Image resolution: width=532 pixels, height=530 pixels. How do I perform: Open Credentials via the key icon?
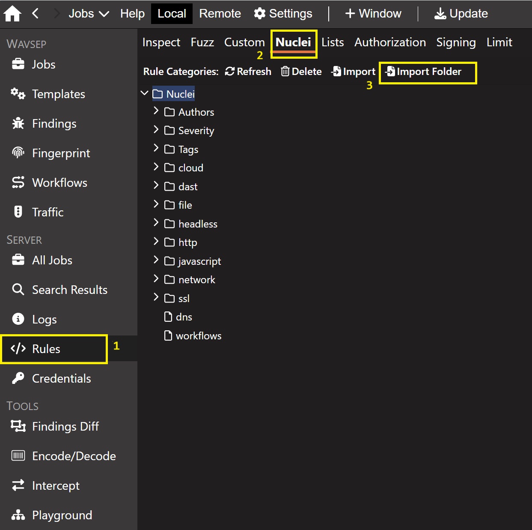coord(18,378)
